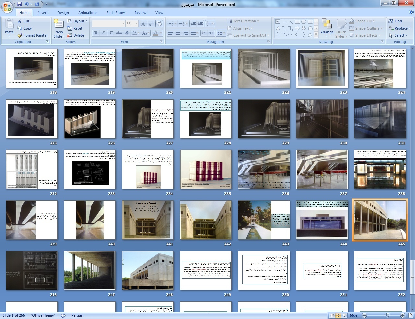Align text right
415x319 pixels.
point(186,33)
